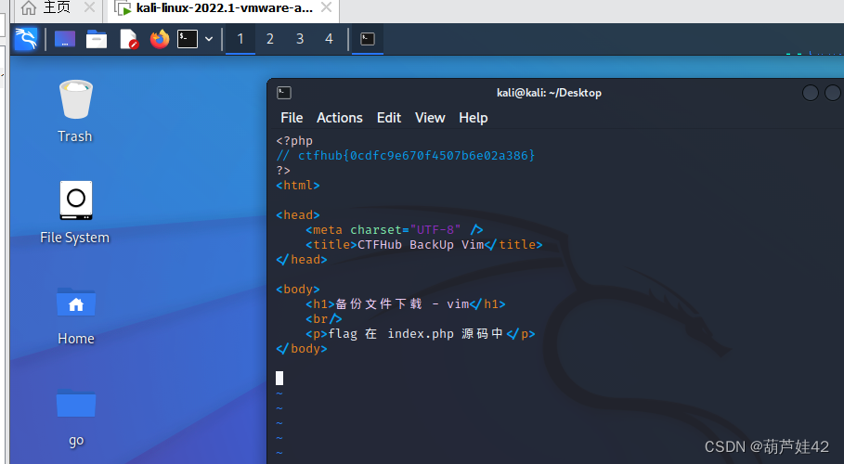Switch to workspace 1
This screenshot has width=844, height=464.
coord(240,39)
